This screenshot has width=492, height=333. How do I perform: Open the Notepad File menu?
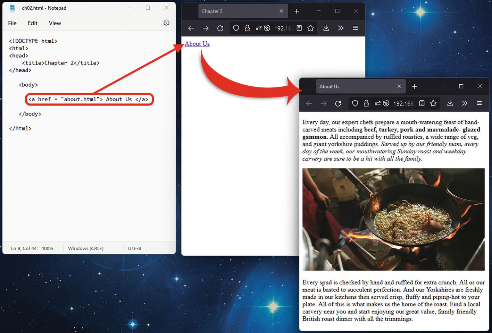[x=12, y=23]
